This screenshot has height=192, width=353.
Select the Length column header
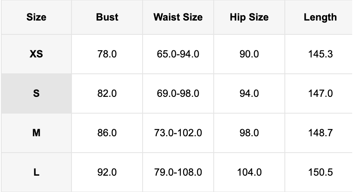320,17
